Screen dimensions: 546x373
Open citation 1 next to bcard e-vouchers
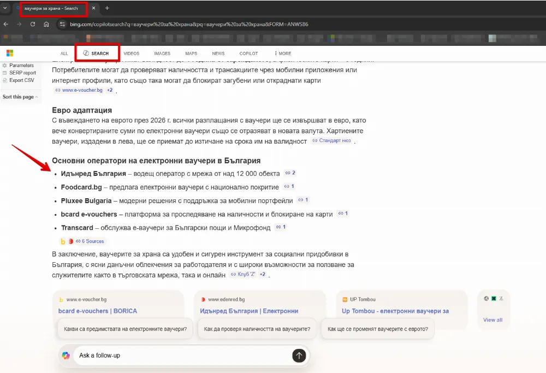point(343,214)
